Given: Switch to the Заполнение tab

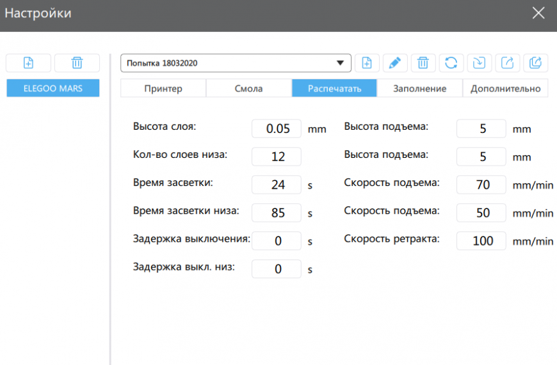Looking at the screenshot, I should (419, 88).
